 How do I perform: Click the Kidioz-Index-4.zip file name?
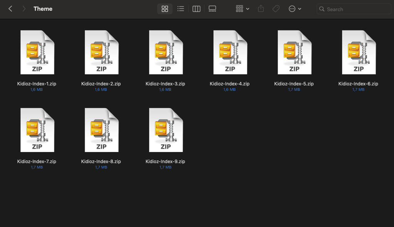coord(230,84)
